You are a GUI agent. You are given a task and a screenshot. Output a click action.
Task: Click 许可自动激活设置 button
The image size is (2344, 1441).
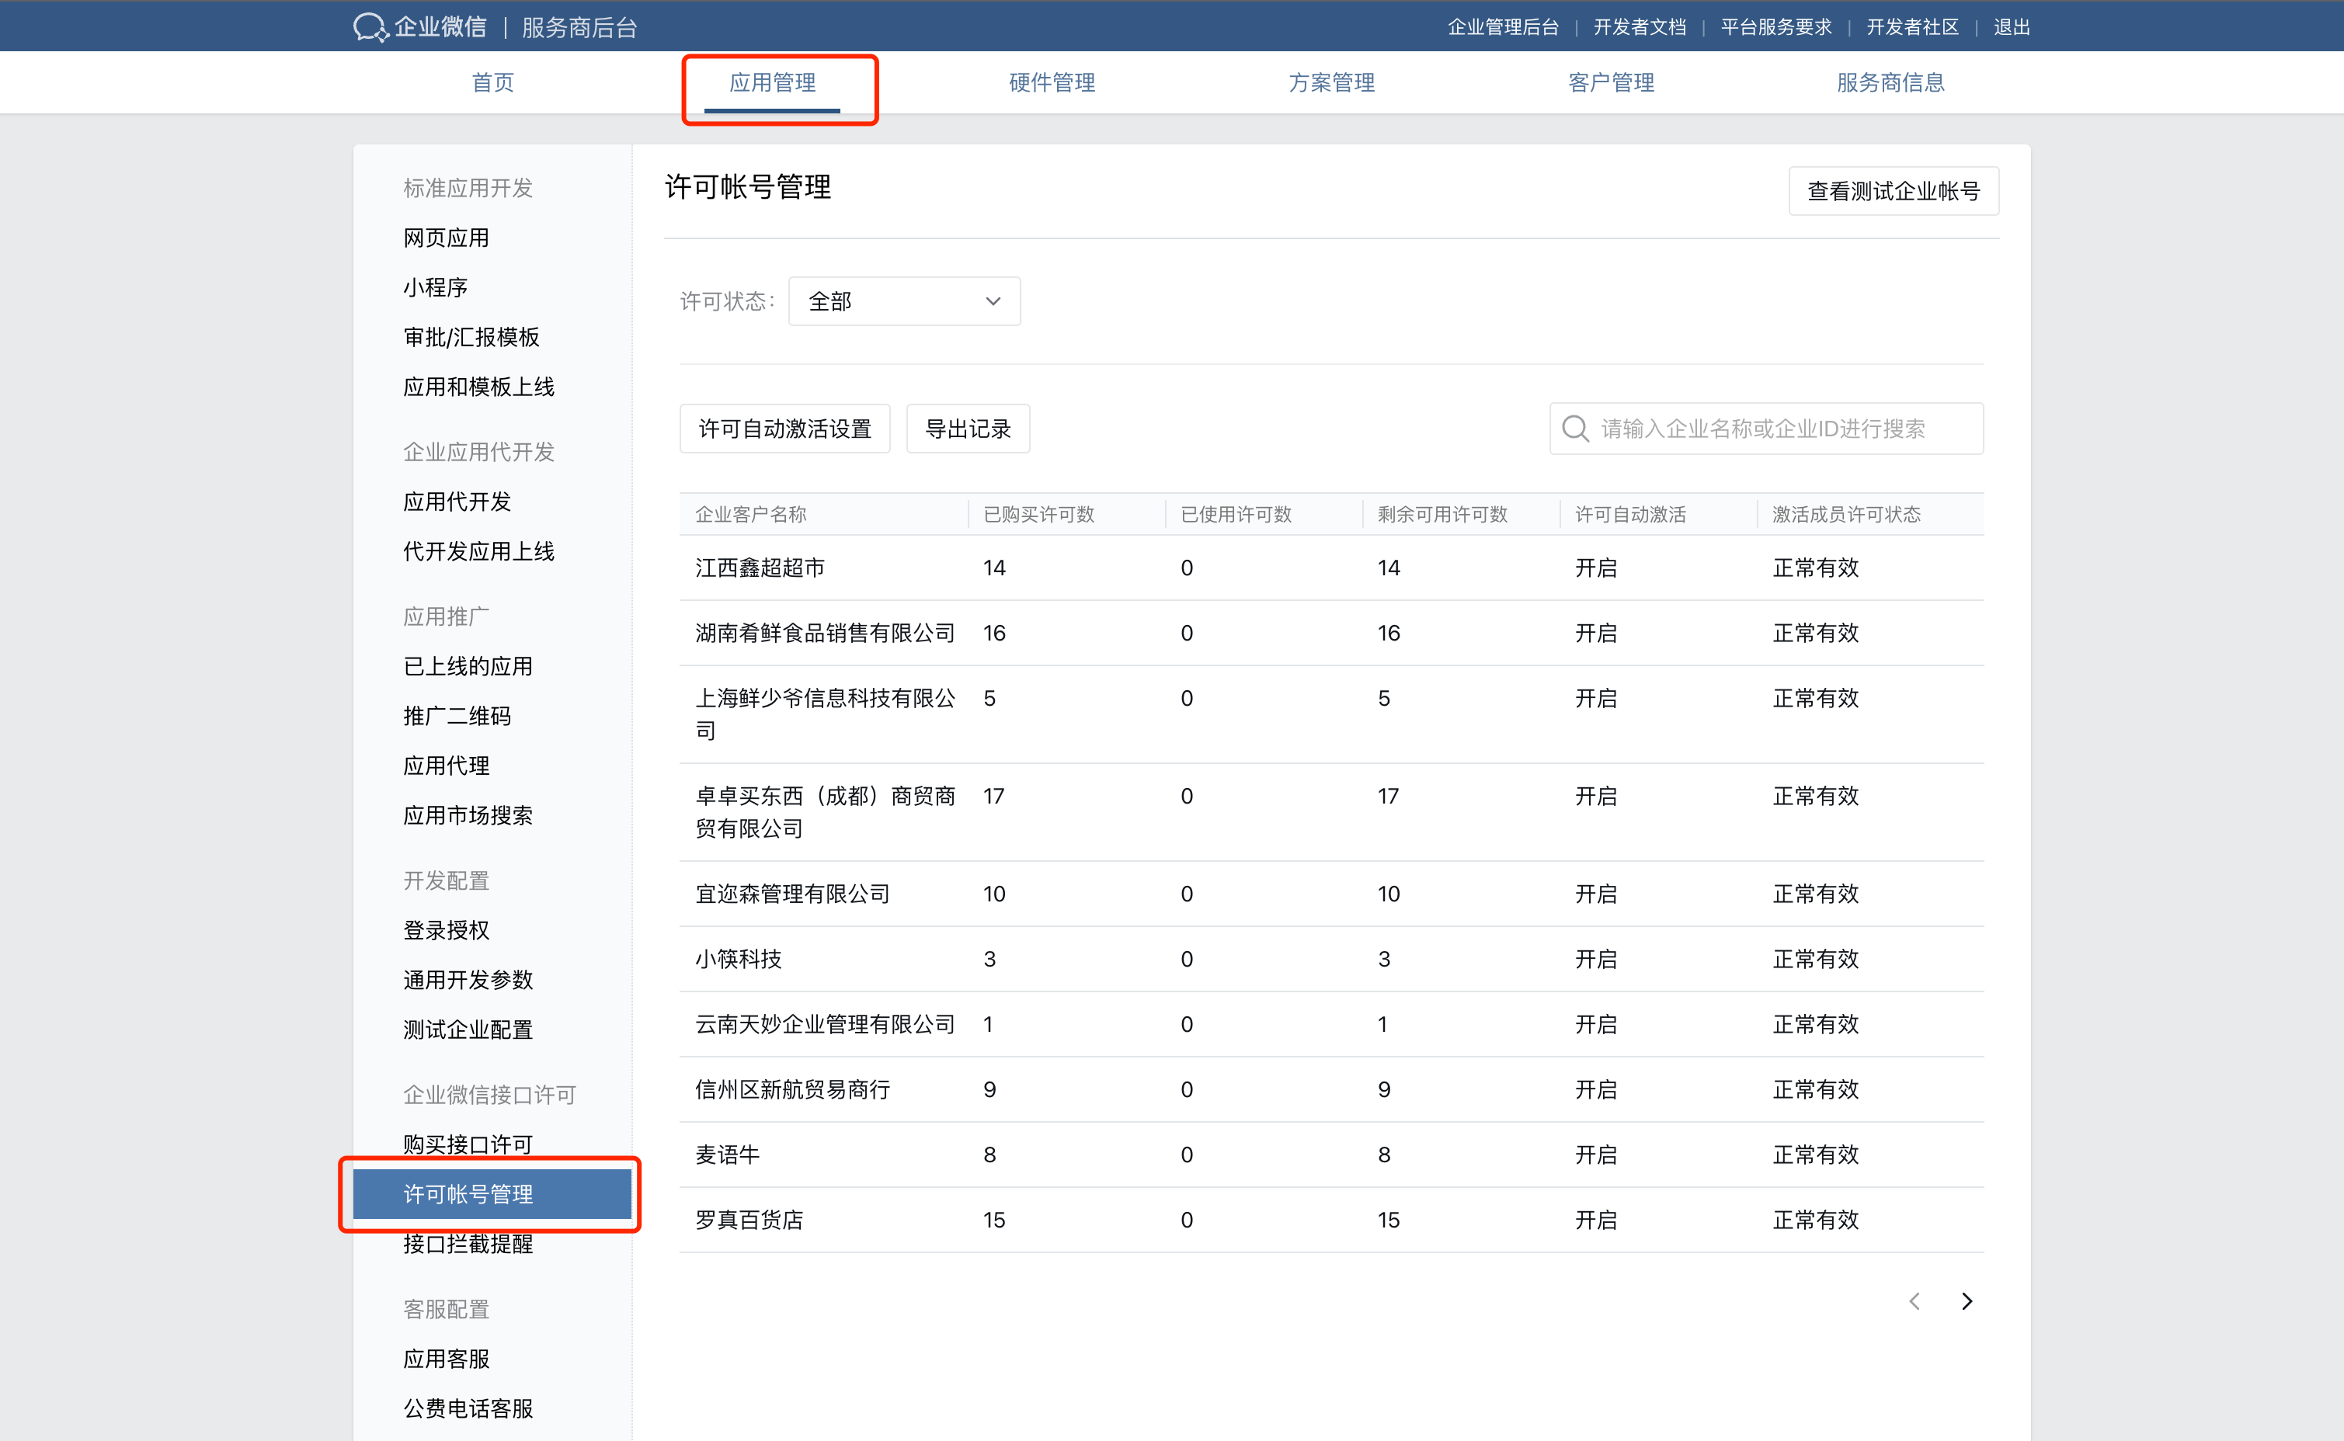(x=784, y=429)
